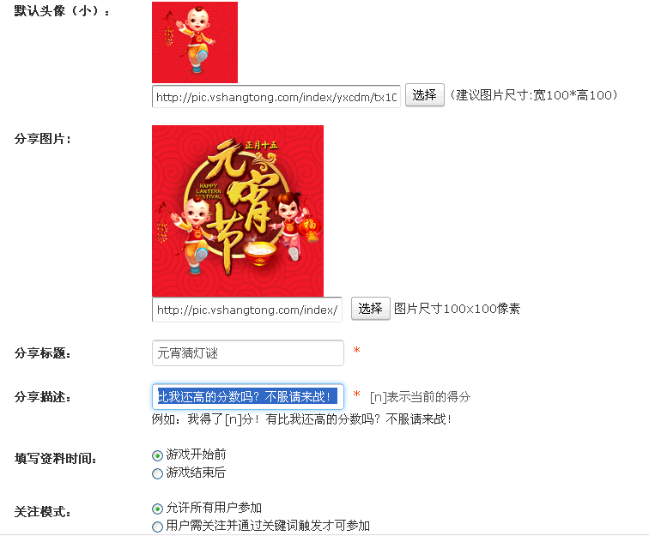Click the 关注模式 label

(43, 512)
